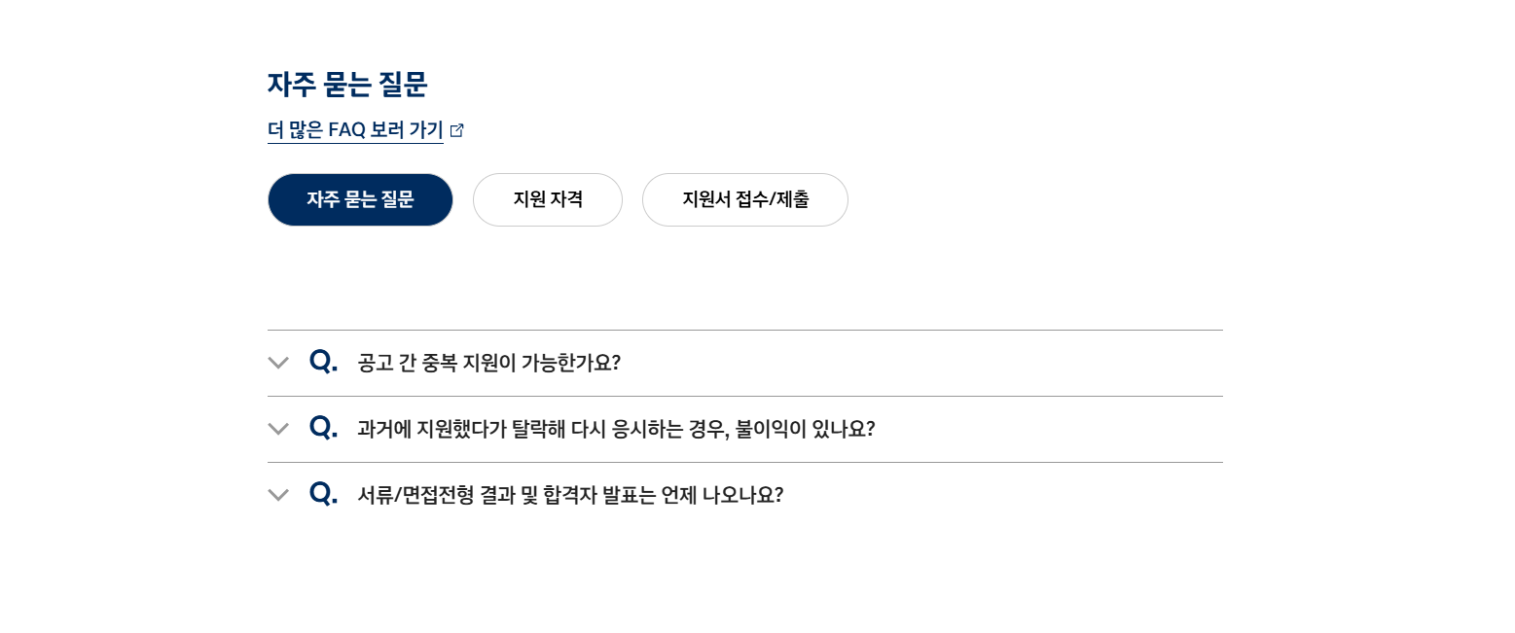This screenshot has width=1515, height=633.
Task: Click the external link icon next to FAQ link
Action: pos(457,128)
